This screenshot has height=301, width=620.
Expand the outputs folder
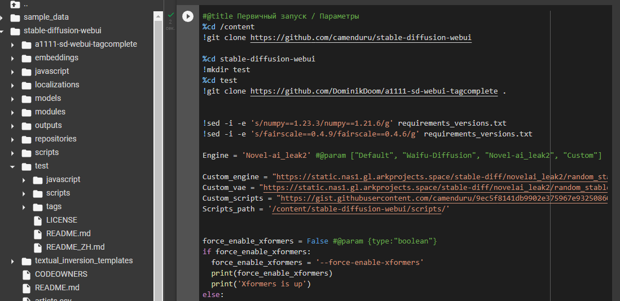click(12, 126)
